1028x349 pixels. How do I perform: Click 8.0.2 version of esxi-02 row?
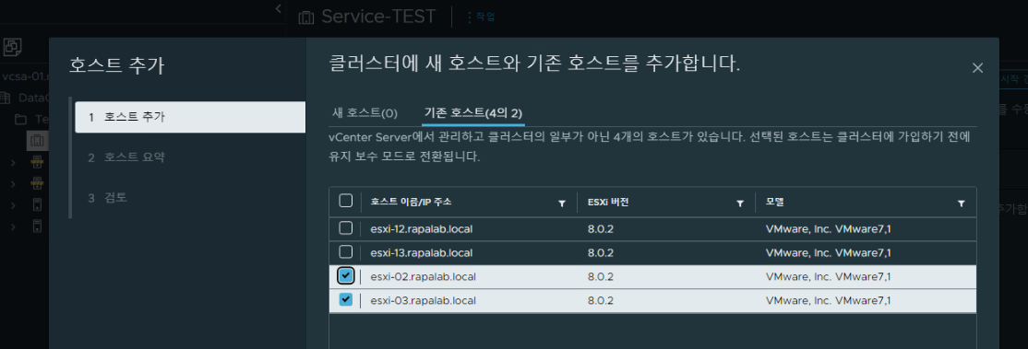(x=601, y=276)
